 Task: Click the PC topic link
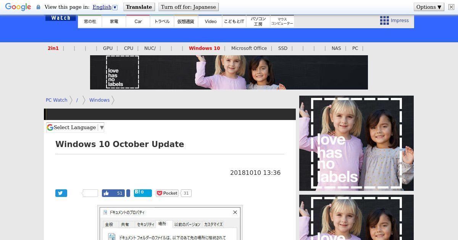pos(355,48)
